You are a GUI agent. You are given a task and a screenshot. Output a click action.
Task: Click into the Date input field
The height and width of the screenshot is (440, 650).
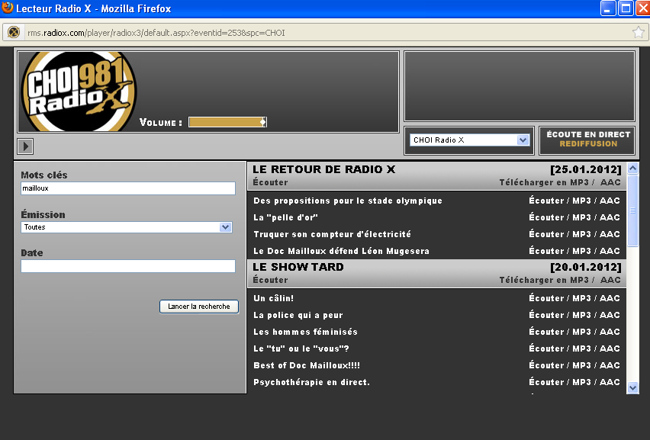[x=128, y=266]
